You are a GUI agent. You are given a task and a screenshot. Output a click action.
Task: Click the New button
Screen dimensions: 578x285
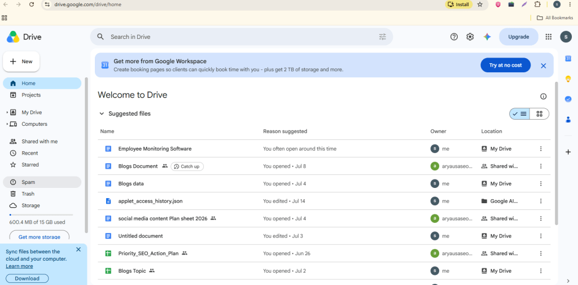21,62
